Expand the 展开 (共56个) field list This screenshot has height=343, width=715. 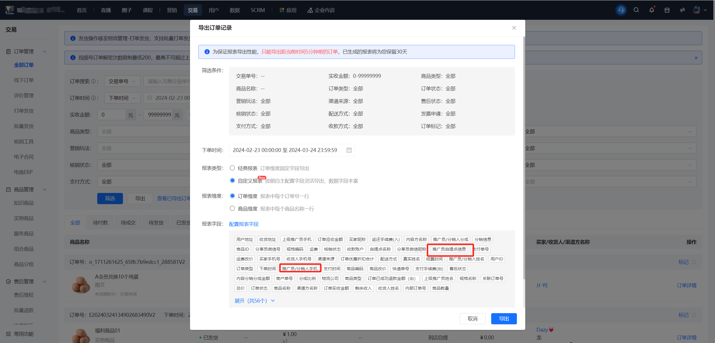coord(255,301)
